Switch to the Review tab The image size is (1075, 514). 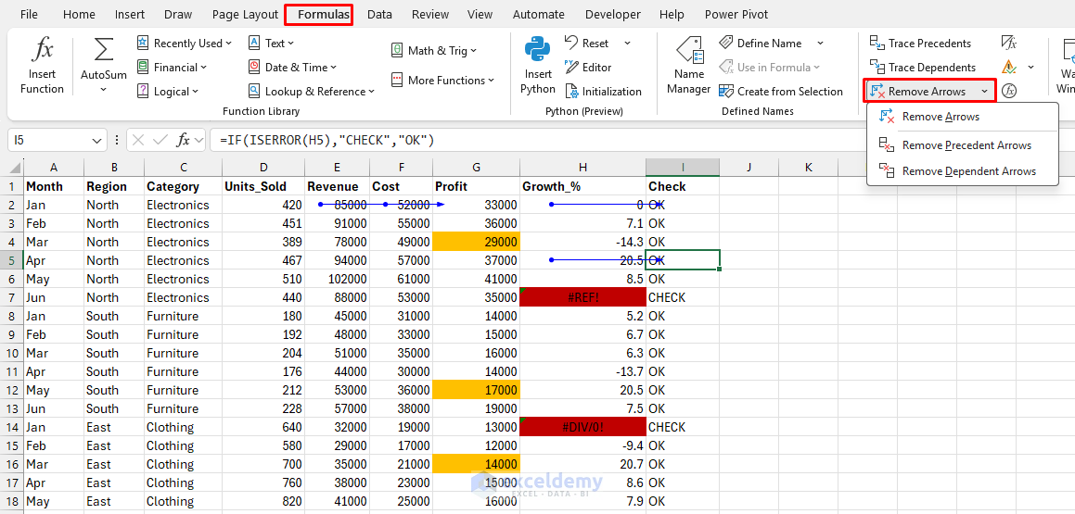(x=429, y=15)
